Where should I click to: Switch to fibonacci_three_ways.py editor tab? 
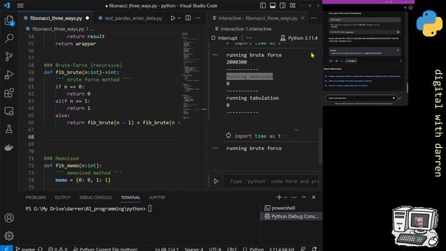[56, 18]
